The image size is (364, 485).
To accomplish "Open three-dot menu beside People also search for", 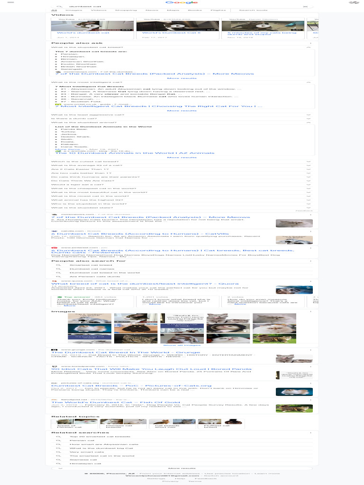I will pos(311,261).
